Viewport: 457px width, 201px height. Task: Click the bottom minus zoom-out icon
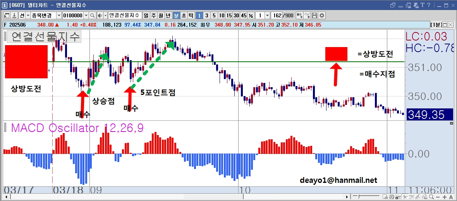point(438,197)
